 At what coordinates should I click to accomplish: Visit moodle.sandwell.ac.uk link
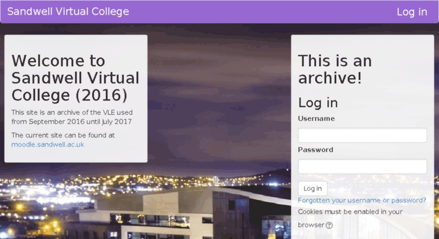click(47, 145)
